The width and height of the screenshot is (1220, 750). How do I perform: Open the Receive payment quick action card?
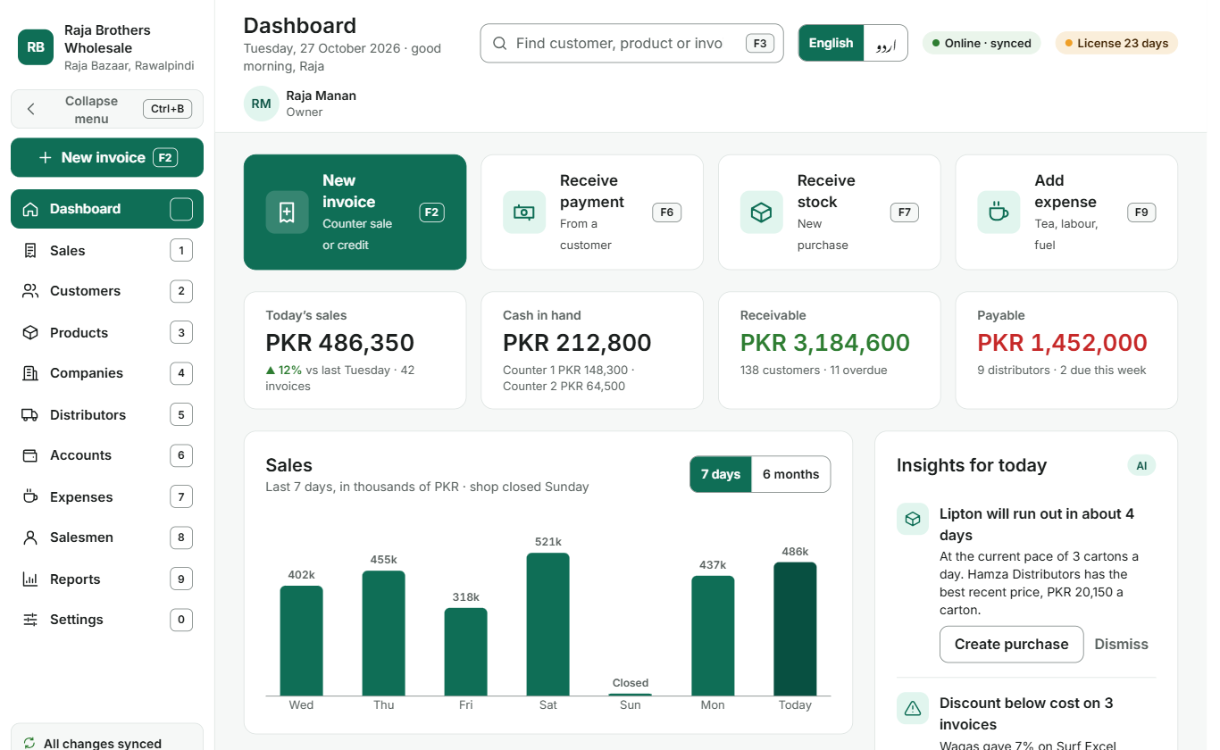click(592, 212)
